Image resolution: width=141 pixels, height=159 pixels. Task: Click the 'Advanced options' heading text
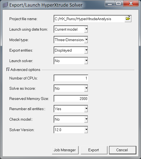[25, 70]
